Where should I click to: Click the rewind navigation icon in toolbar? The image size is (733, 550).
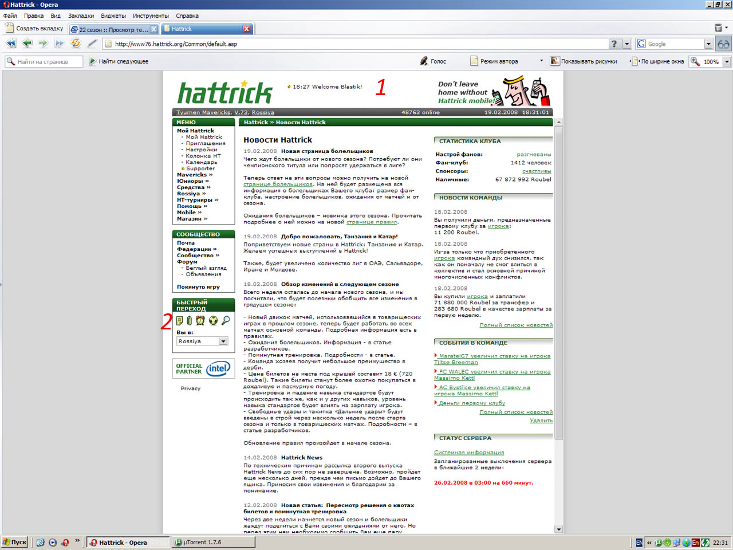click(x=11, y=44)
